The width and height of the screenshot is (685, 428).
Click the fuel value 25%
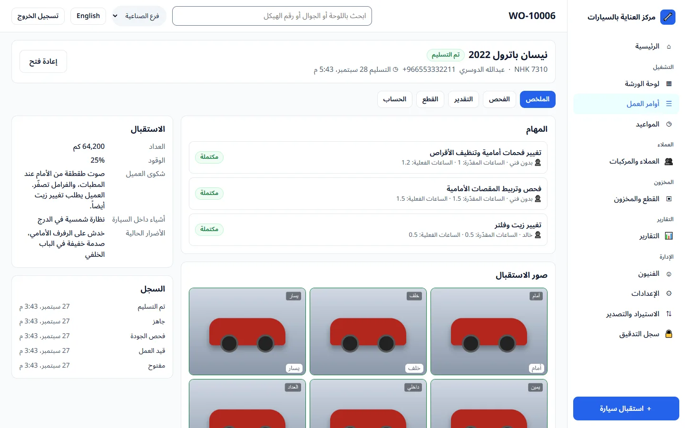point(98,160)
